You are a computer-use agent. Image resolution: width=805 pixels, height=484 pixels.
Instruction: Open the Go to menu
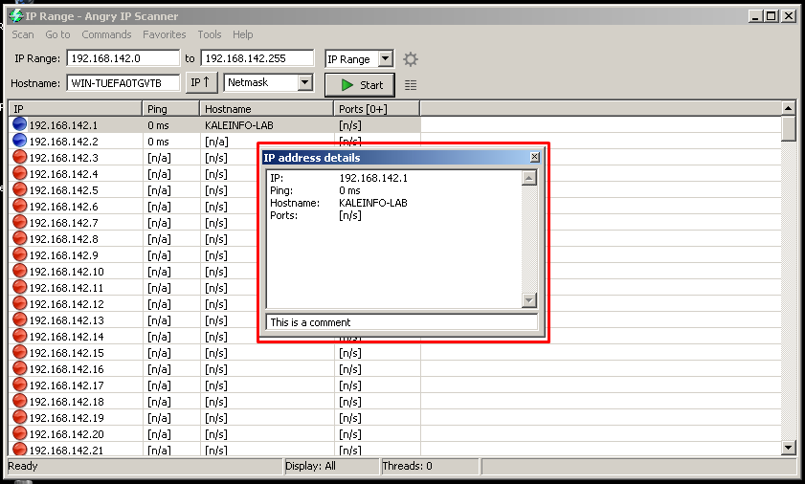click(57, 34)
